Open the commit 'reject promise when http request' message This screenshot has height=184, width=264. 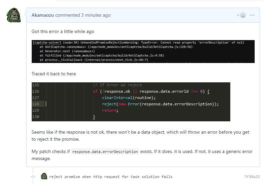point(111,177)
